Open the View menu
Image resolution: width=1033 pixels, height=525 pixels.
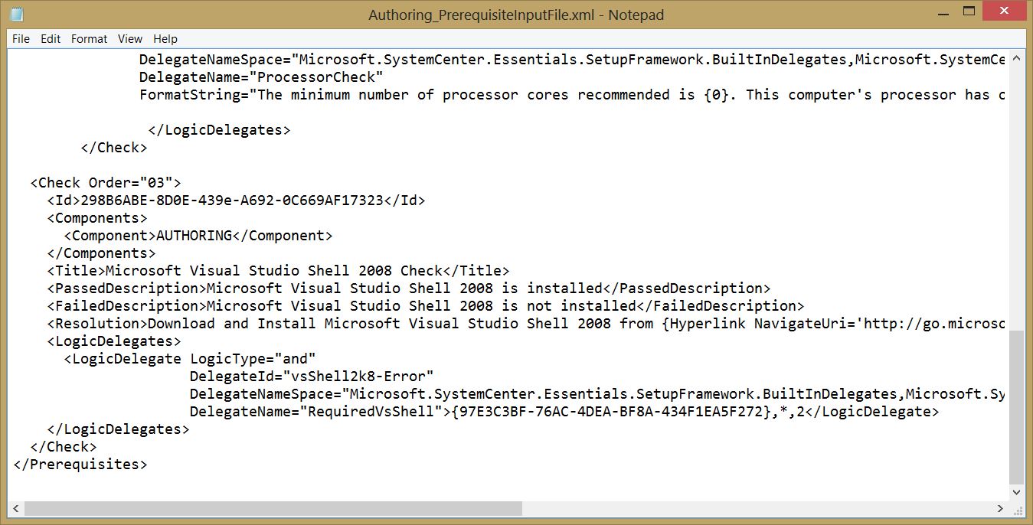coord(130,39)
